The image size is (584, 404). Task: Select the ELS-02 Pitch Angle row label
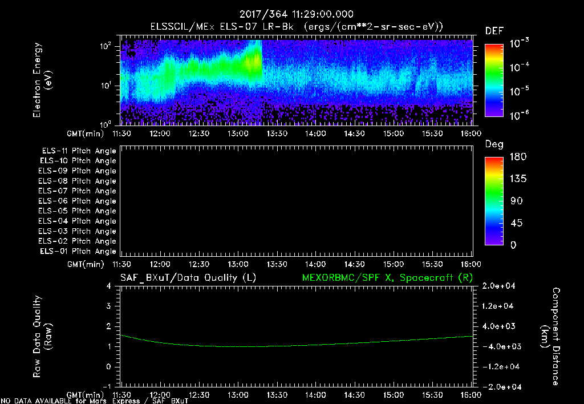(x=78, y=241)
